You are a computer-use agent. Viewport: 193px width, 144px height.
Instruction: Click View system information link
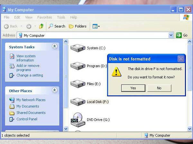click(x=26, y=58)
